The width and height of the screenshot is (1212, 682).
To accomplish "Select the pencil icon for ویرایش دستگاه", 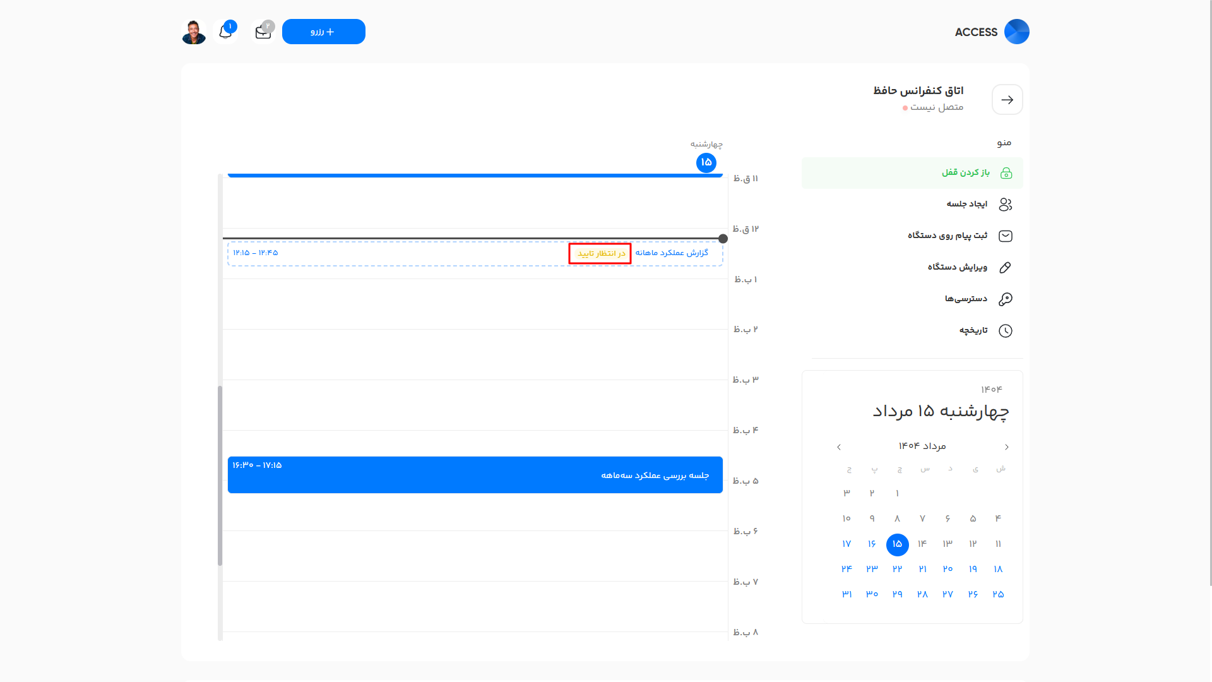I will click(x=1005, y=267).
